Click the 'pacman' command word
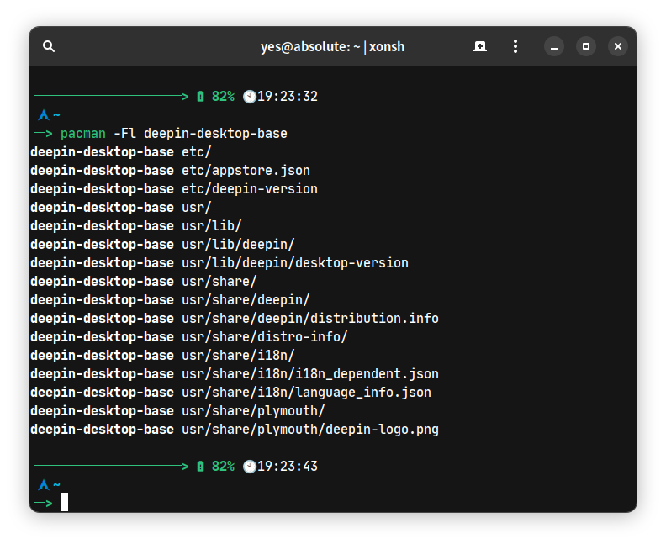Viewport: 666px width, 544px height. 83,134
